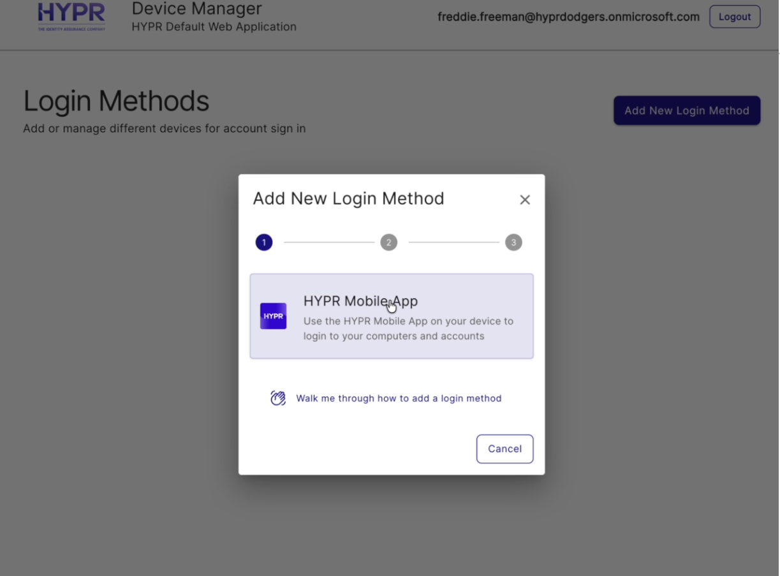Click the HYPR logo in the header
Screen dimensions: 780x576
pos(71,16)
